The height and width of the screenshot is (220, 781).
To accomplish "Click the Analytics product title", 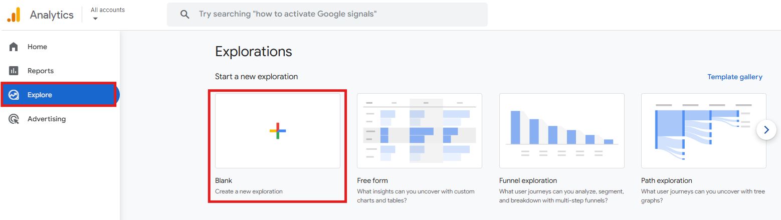I will coord(52,15).
